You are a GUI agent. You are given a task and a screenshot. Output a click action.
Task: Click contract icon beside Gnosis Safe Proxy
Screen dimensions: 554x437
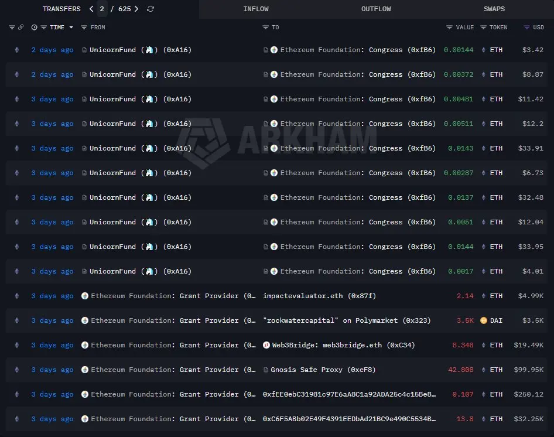[x=266, y=370]
